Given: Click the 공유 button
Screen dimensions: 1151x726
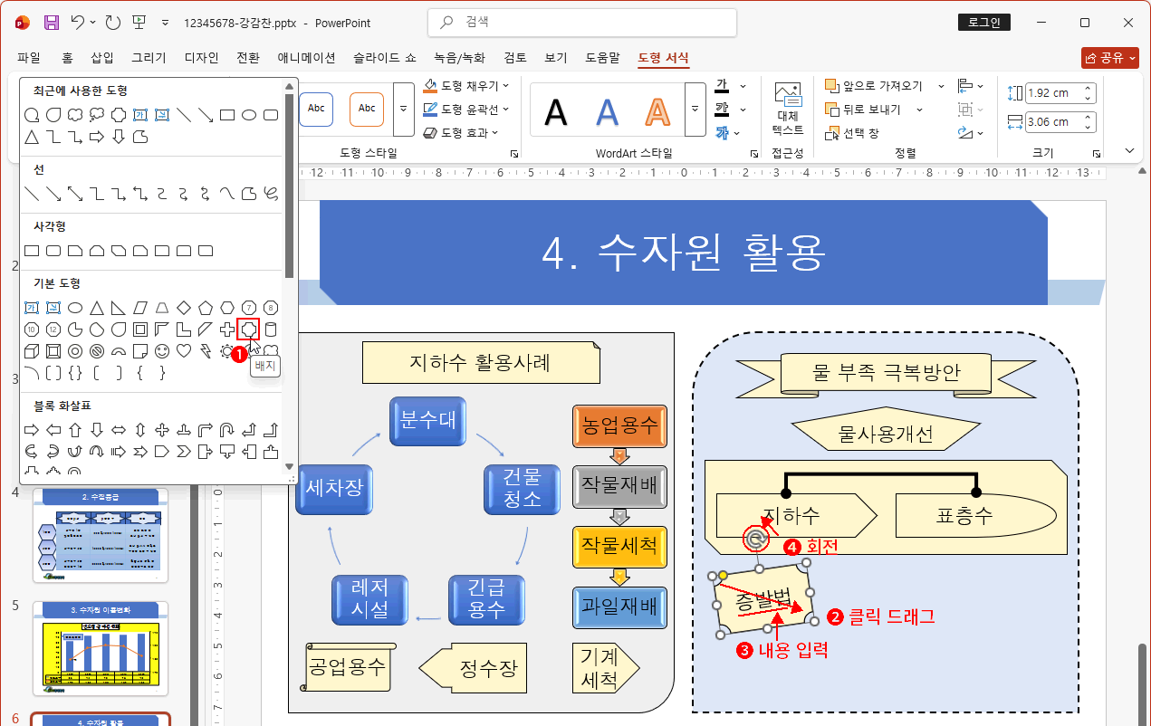Looking at the screenshot, I should click(1108, 56).
